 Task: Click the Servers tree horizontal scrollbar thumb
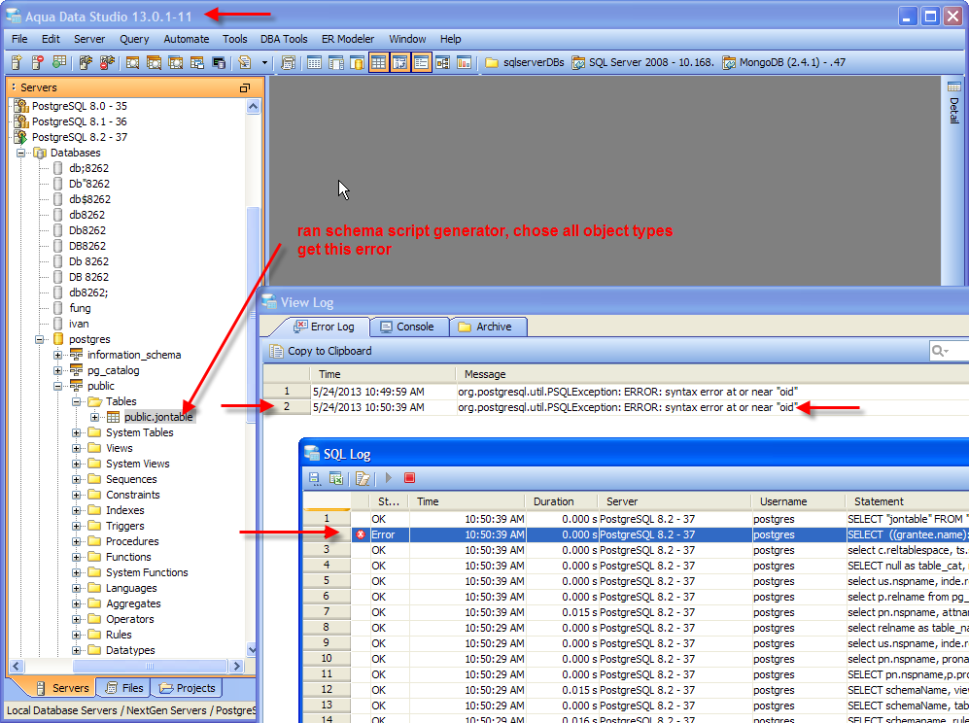tap(150, 666)
